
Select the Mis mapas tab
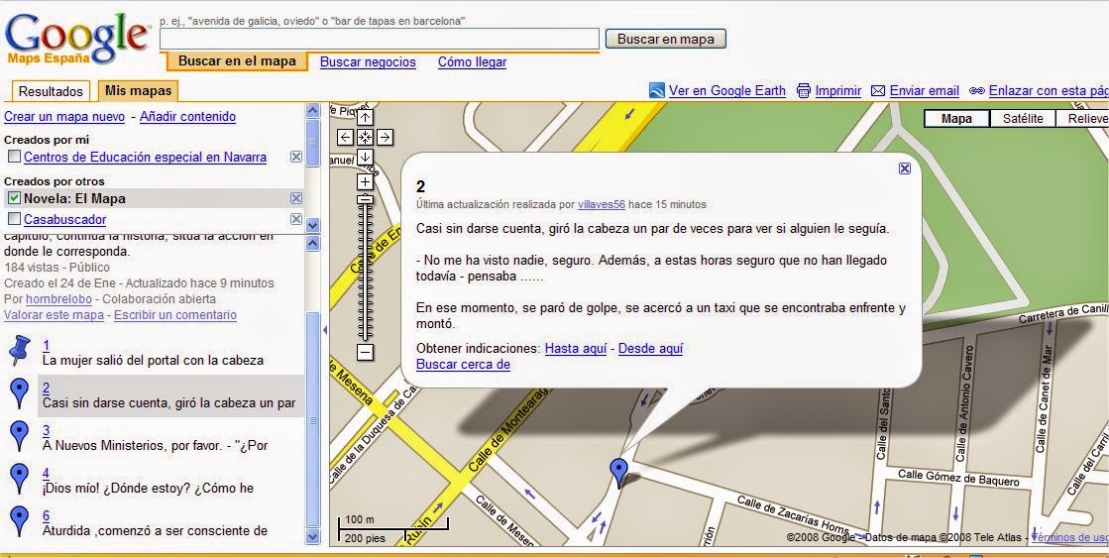coord(139,91)
